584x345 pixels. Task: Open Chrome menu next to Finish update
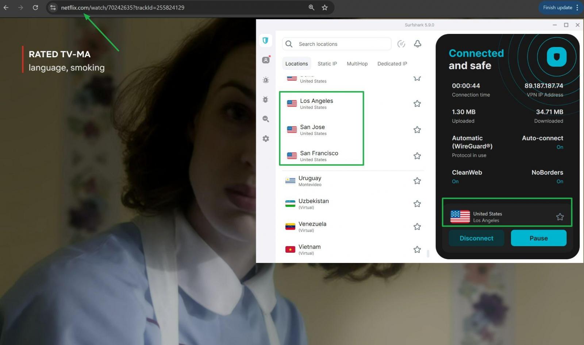577,8
